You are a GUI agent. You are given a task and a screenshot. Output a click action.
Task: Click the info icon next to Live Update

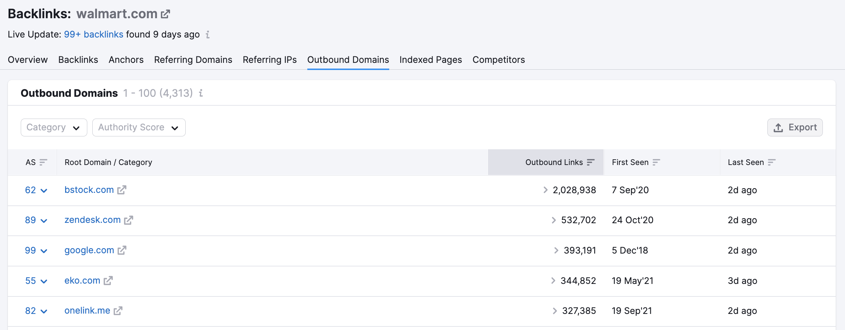click(x=208, y=35)
